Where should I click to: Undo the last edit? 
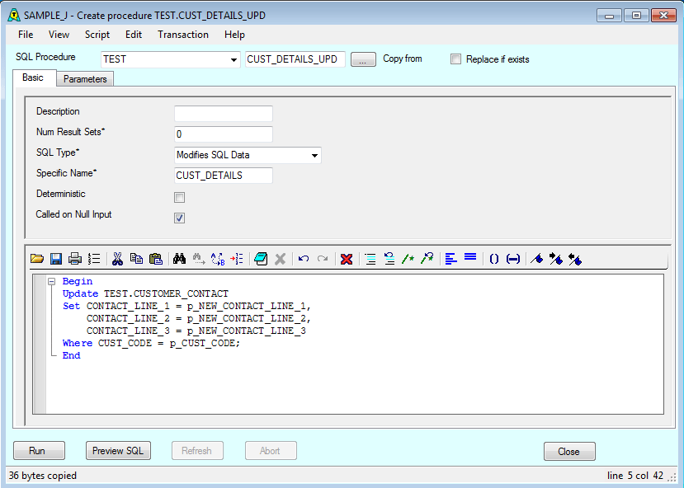pos(304,259)
